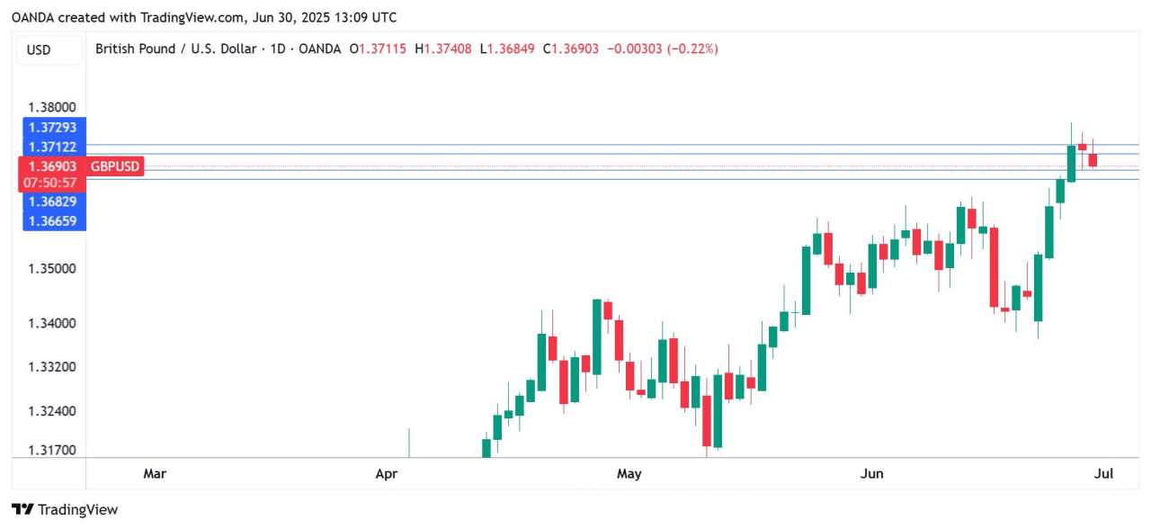This screenshot has height=529, width=1151.
Task: Click the 1.35000 price axis level
Action: (52, 269)
